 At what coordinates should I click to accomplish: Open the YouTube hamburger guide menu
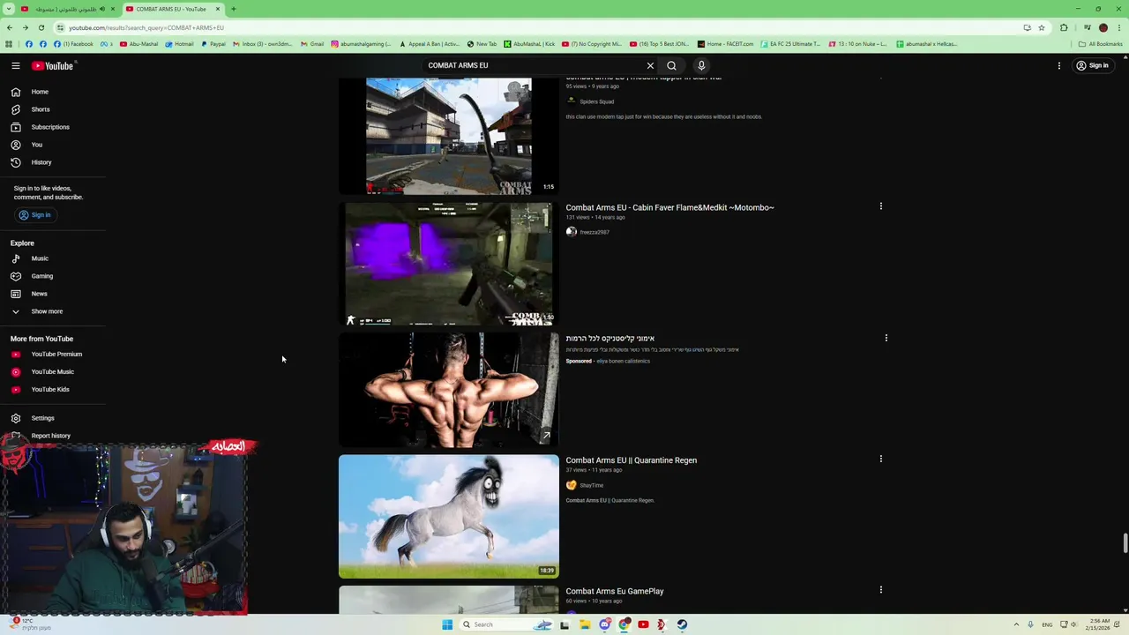click(x=16, y=65)
